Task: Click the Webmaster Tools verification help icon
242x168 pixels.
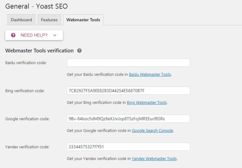Action: pyautogui.click(x=79, y=51)
